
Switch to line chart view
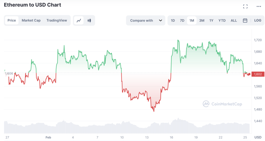(x=79, y=20)
